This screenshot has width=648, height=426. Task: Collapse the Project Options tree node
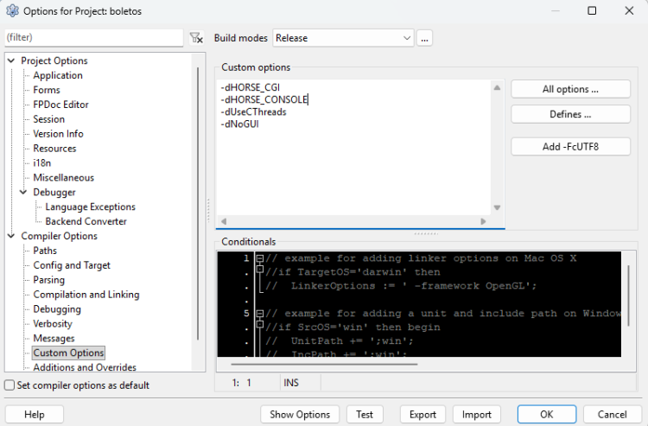click(x=11, y=60)
